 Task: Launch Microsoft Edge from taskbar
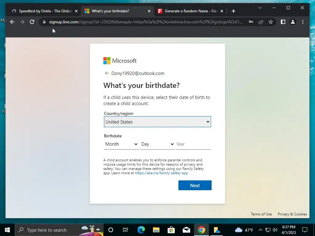141,230
